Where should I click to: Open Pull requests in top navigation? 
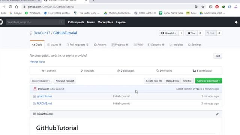click(x=76, y=22)
